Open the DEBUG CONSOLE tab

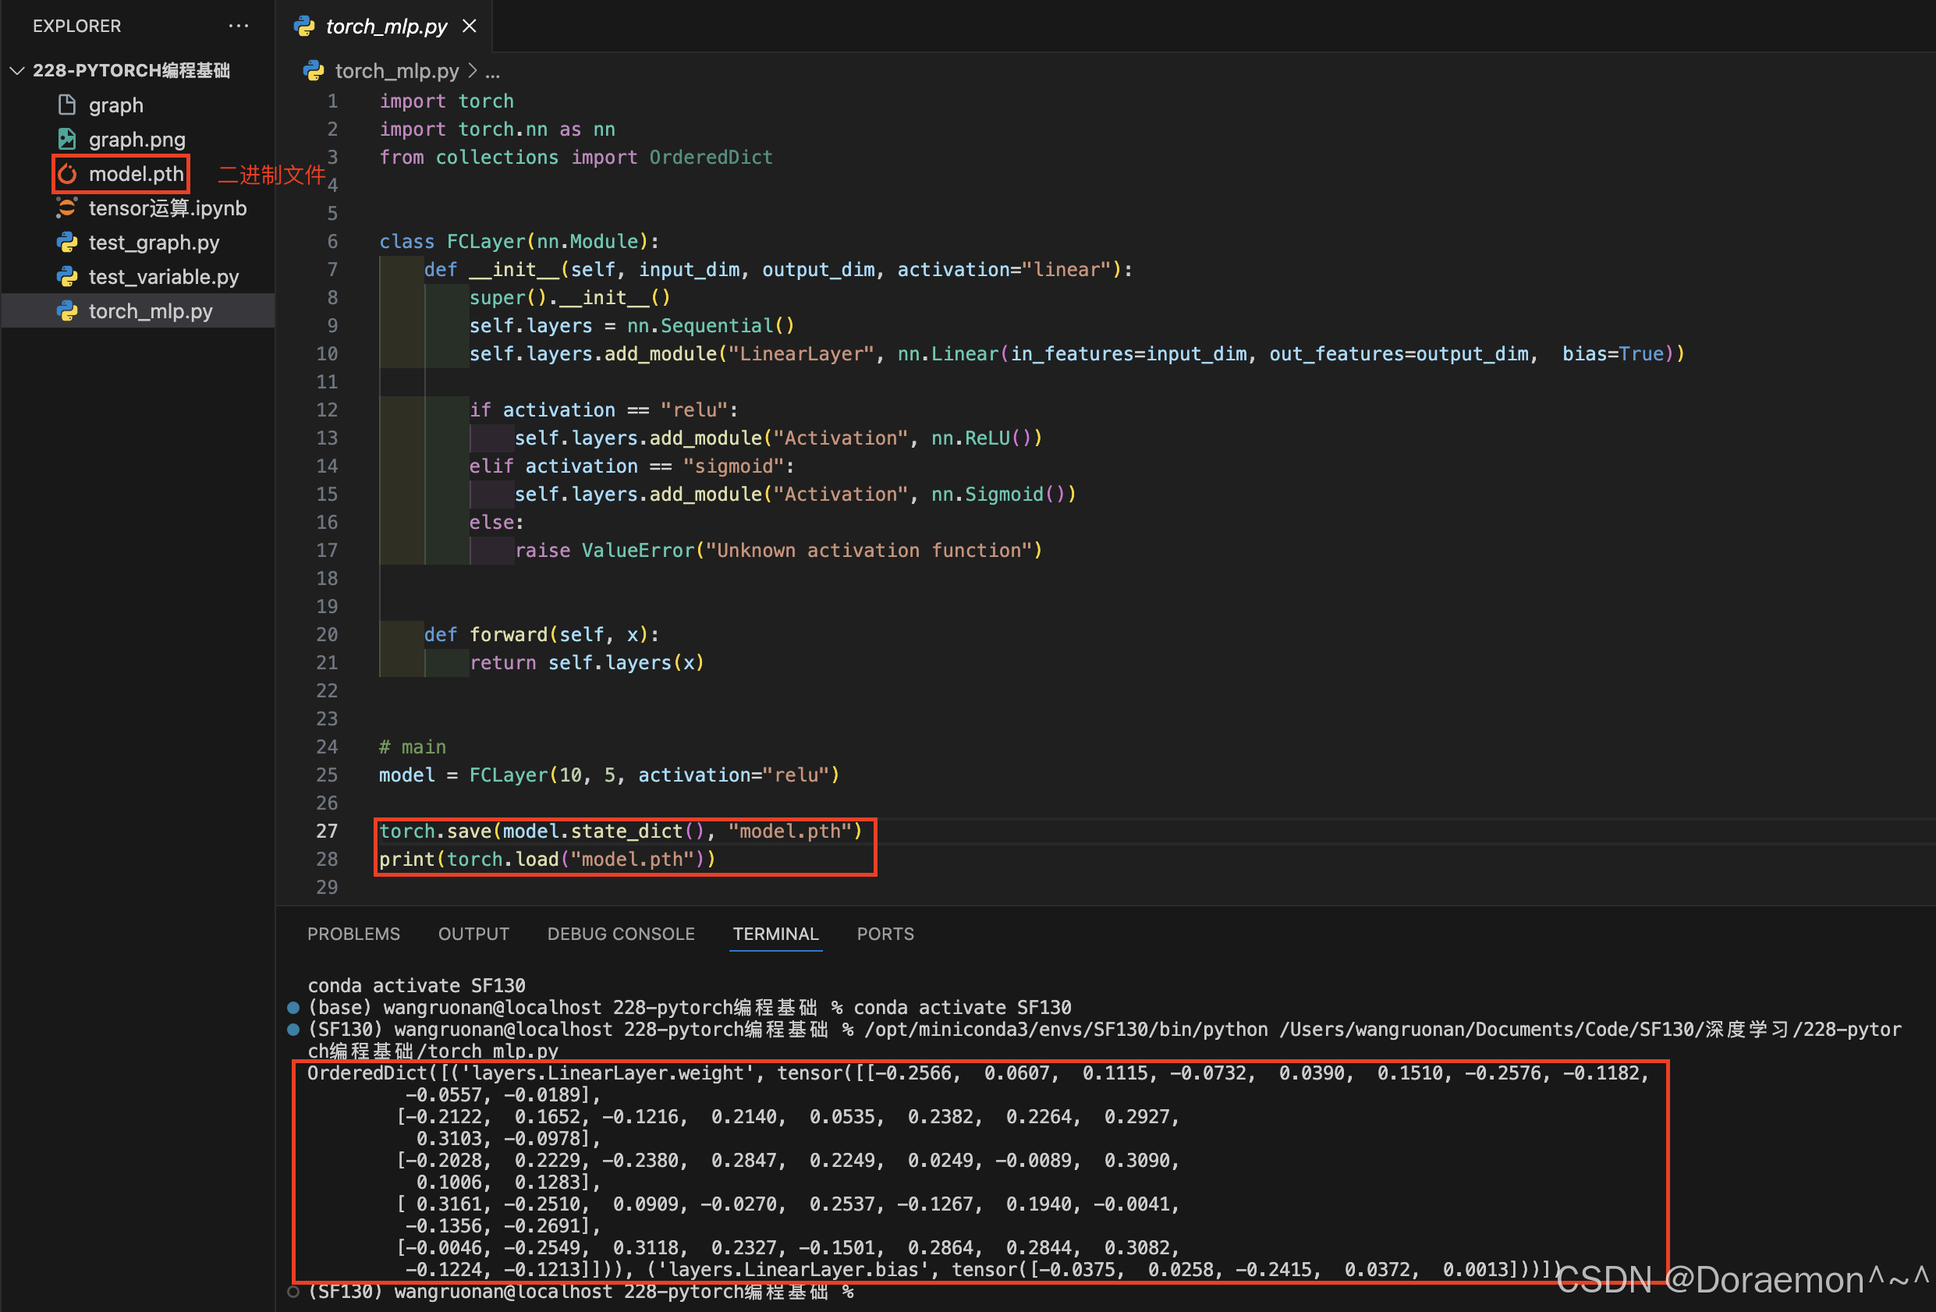[x=621, y=934]
